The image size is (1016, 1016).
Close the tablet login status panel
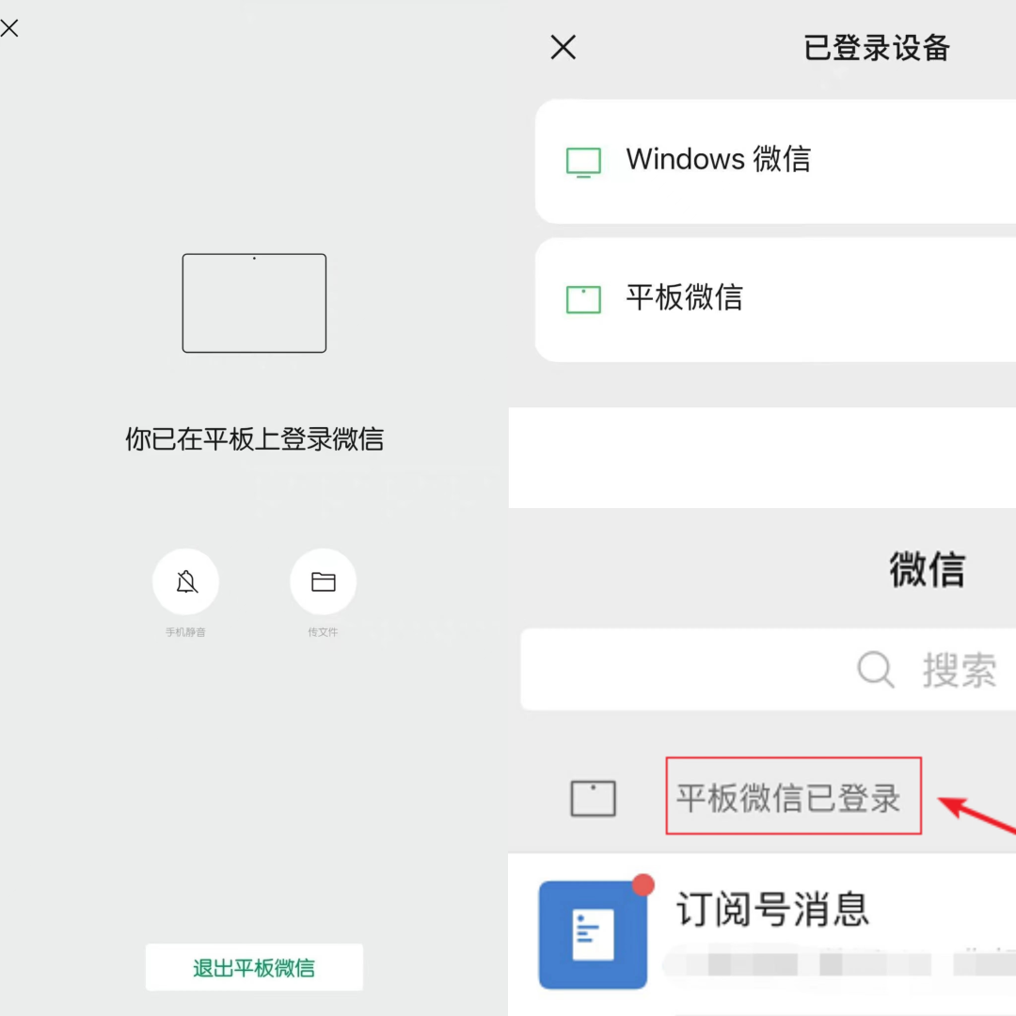9,28
